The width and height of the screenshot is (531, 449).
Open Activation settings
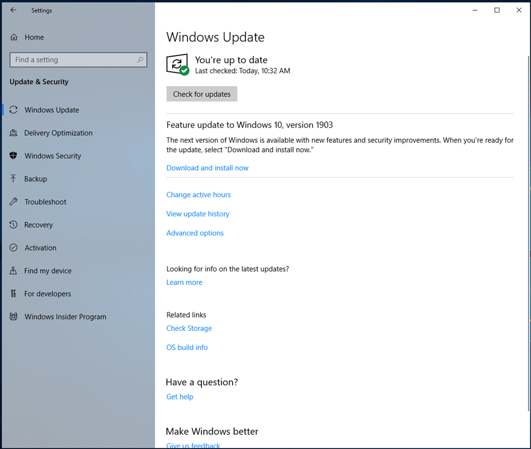pyautogui.click(x=78, y=248)
